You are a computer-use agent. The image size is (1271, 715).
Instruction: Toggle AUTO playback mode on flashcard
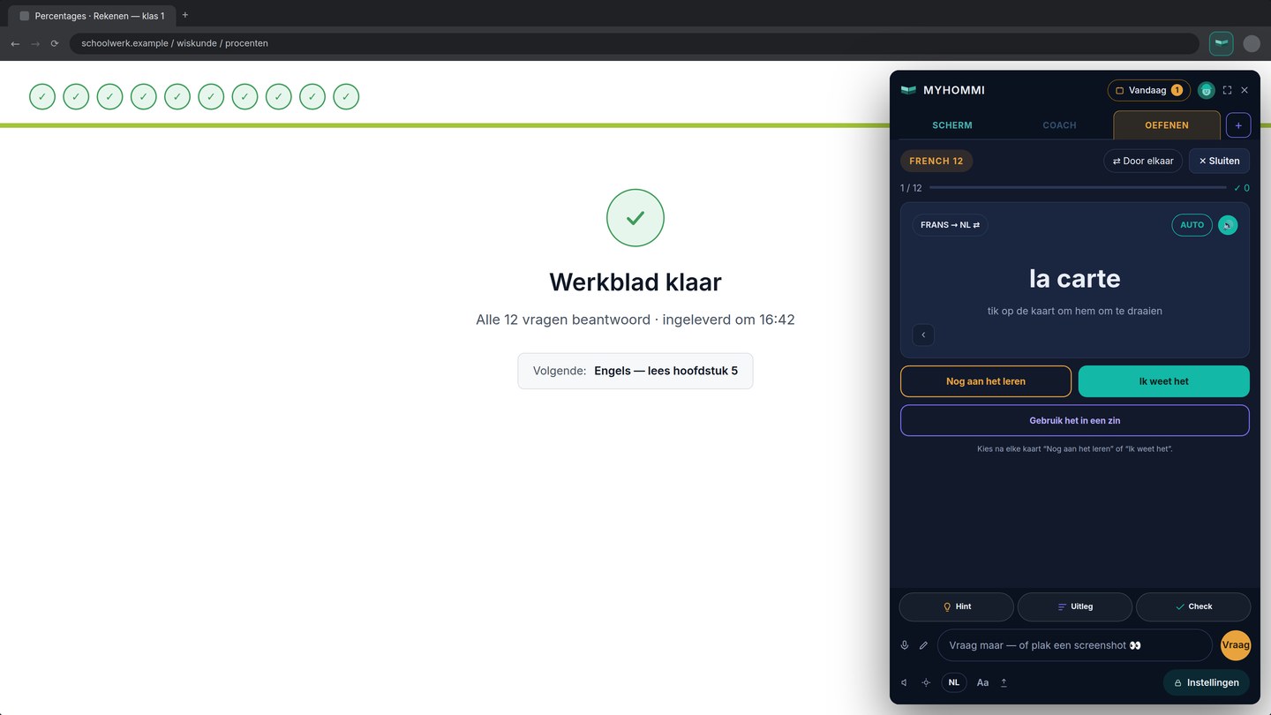(x=1192, y=225)
